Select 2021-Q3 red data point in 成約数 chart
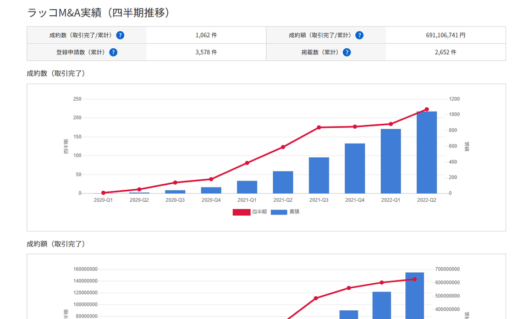The width and height of the screenshot is (517, 319). [x=319, y=128]
